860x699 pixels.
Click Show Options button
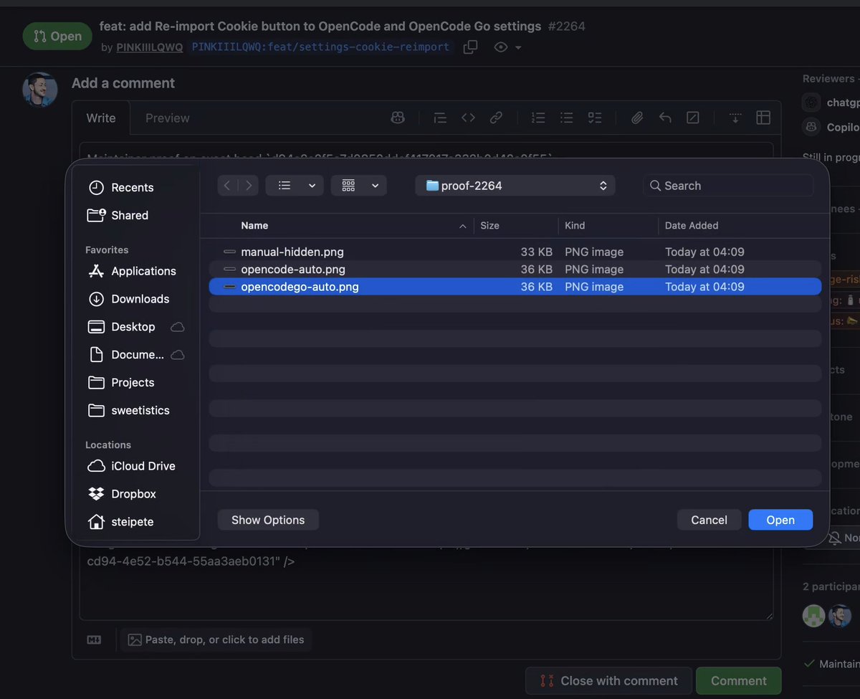[268, 520]
